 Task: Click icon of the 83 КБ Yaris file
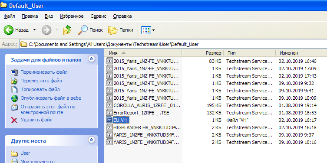pos(109,61)
